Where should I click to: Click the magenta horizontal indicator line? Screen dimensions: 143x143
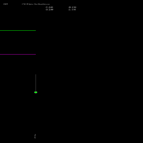(18, 54)
